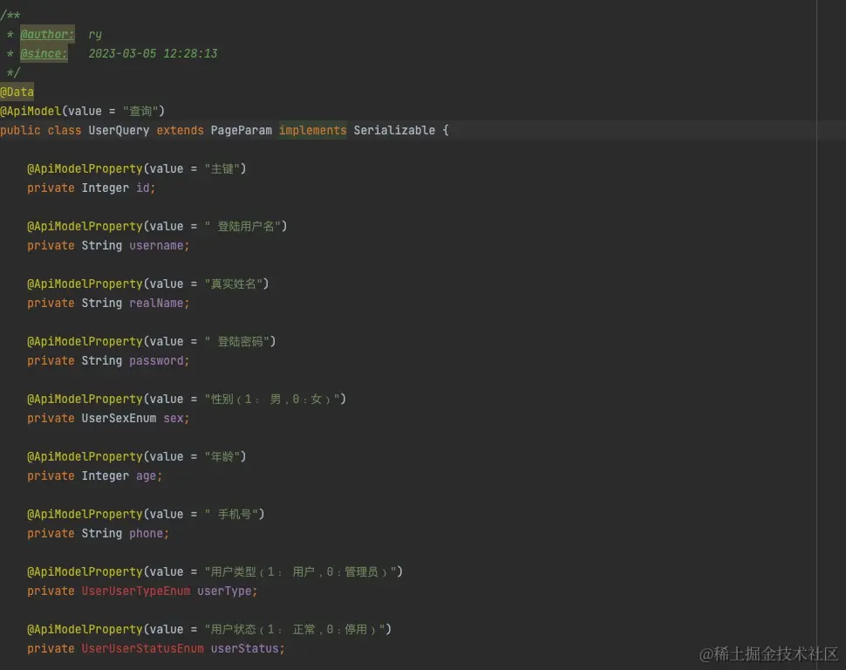This screenshot has height=670, width=846.
Task: Click the string starting with 性别
Action: (272, 399)
